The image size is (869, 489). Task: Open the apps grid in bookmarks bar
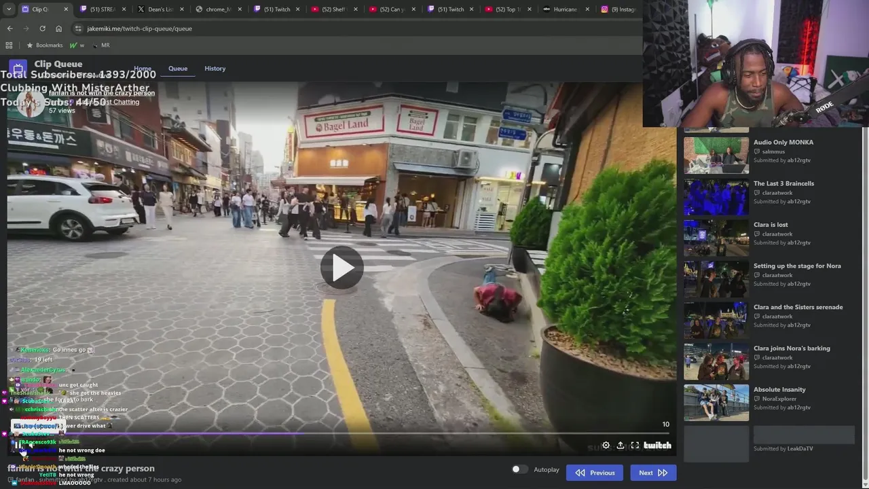click(9, 46)
